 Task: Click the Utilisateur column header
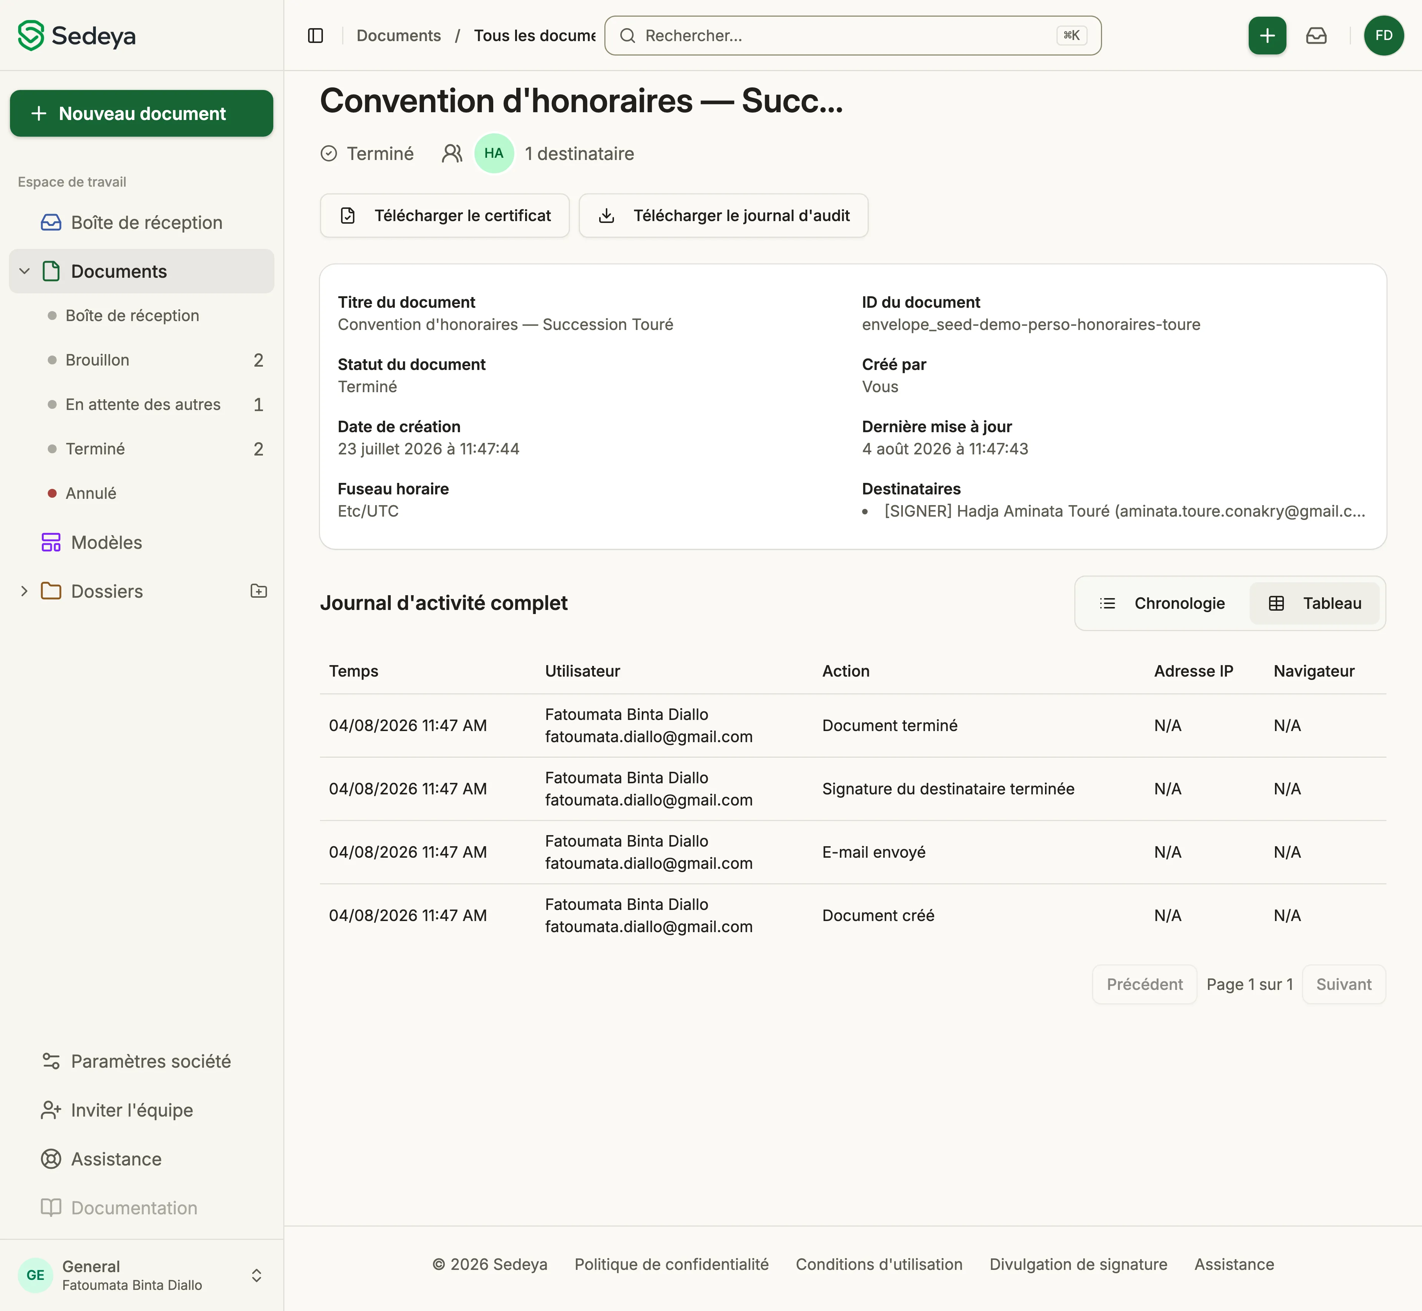(x=582, y=671)
